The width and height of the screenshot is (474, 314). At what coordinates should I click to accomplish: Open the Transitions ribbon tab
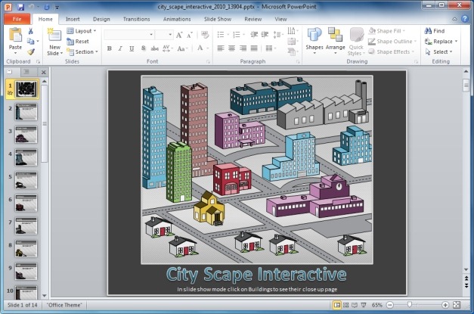tap(136, 18)
